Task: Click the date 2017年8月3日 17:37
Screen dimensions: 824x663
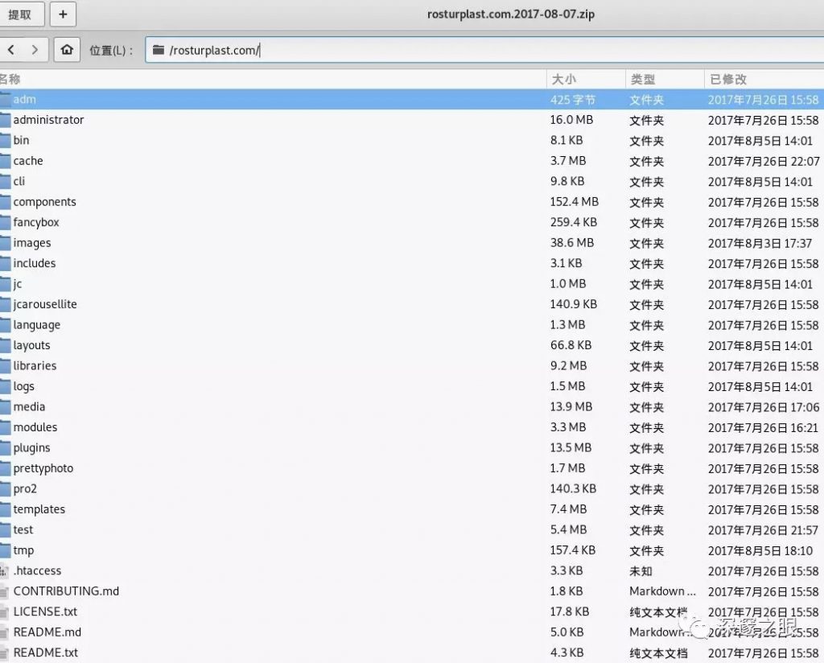Action: click(x=760, y=243)
